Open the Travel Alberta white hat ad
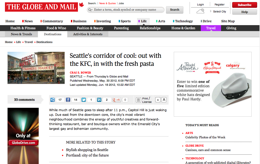The width and height of the screenshot is (260, 164). click(213, 84)
